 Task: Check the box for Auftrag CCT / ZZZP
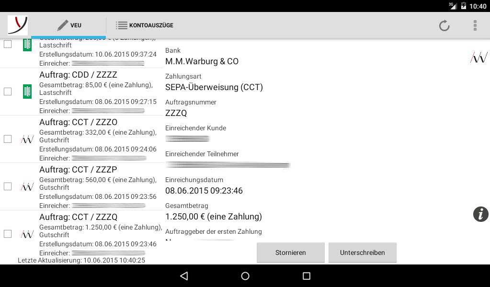[8, 186]
